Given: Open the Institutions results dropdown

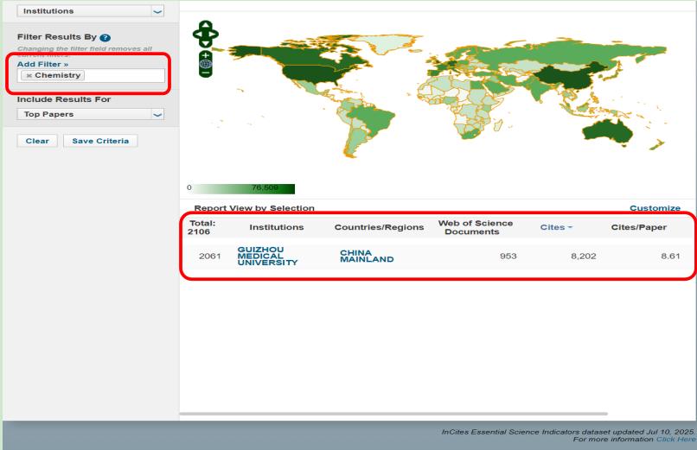Looking at the screenshot, I should pyautogui.click(x=90, y=11).
